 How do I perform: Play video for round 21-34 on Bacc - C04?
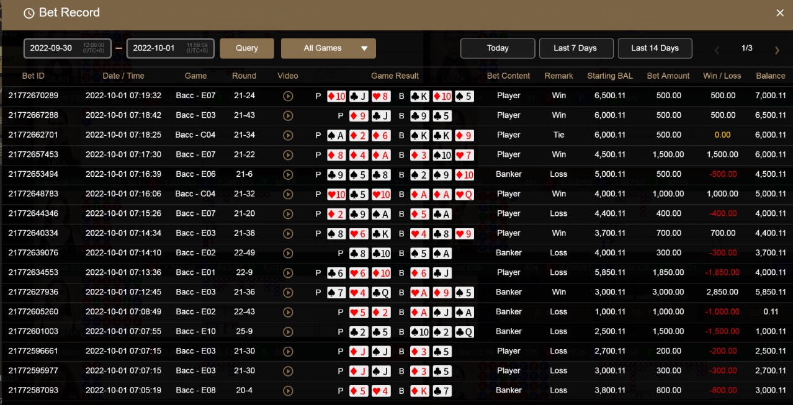287,135
